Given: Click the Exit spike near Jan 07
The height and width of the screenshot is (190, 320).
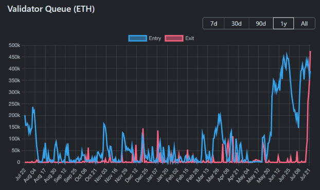Looking at the screenshot, I should [x=158, y=131].
